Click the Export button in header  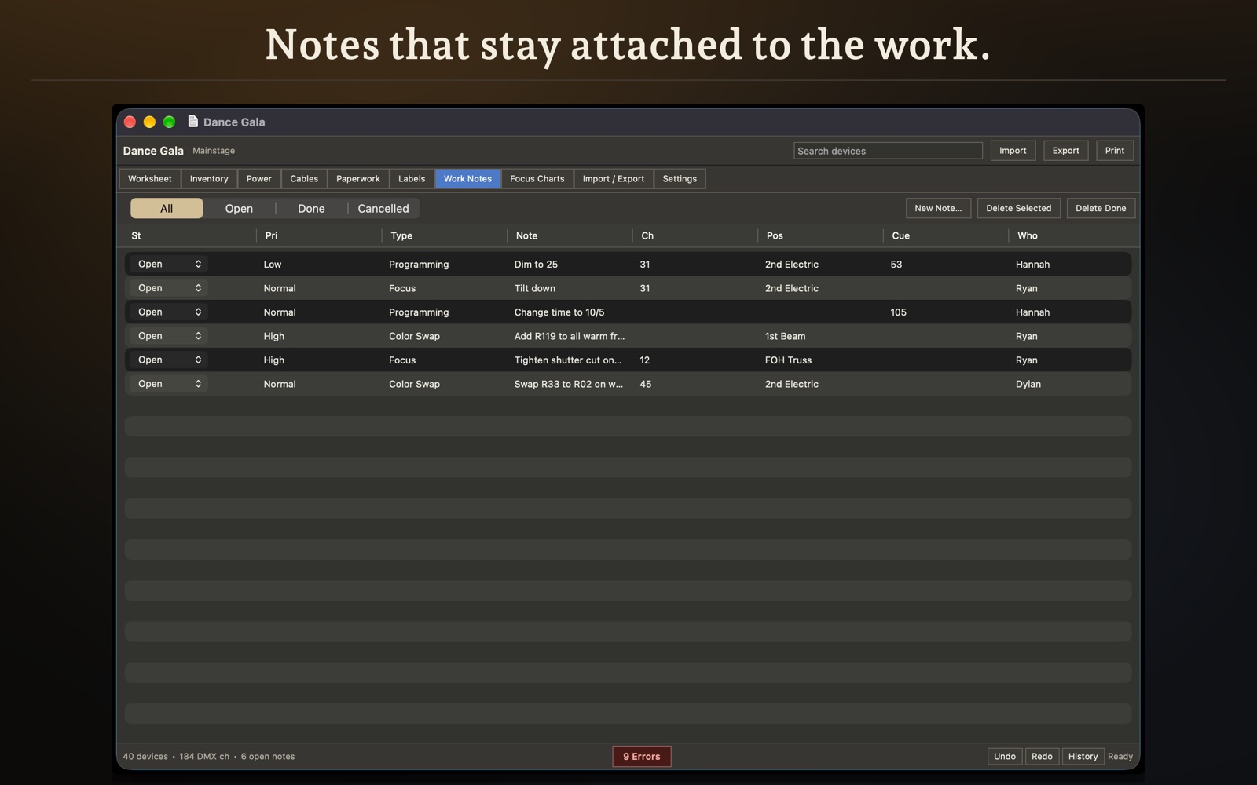tap(1066, 151)
